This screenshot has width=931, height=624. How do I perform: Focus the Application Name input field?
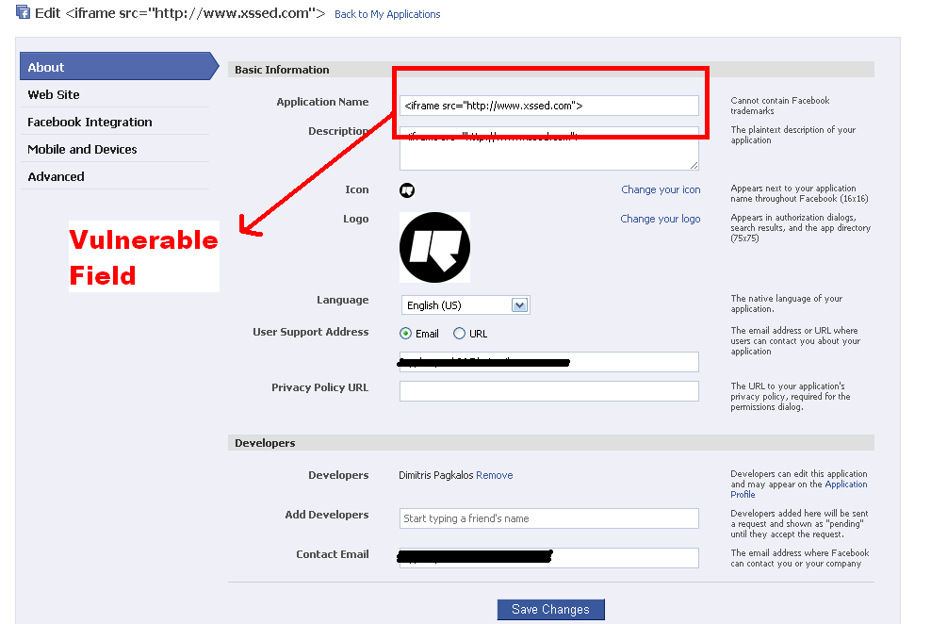(548, 106)
